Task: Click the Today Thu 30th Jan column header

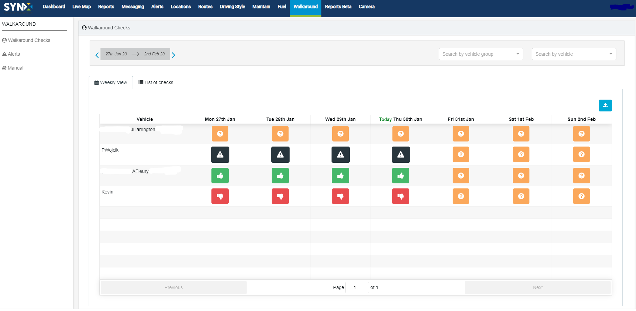Action: coord(401,119)
